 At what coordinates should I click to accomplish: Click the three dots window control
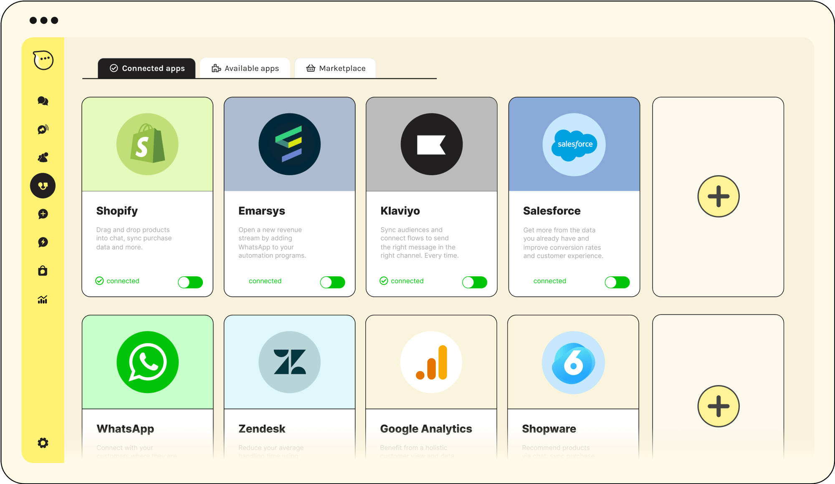[44, 20]
